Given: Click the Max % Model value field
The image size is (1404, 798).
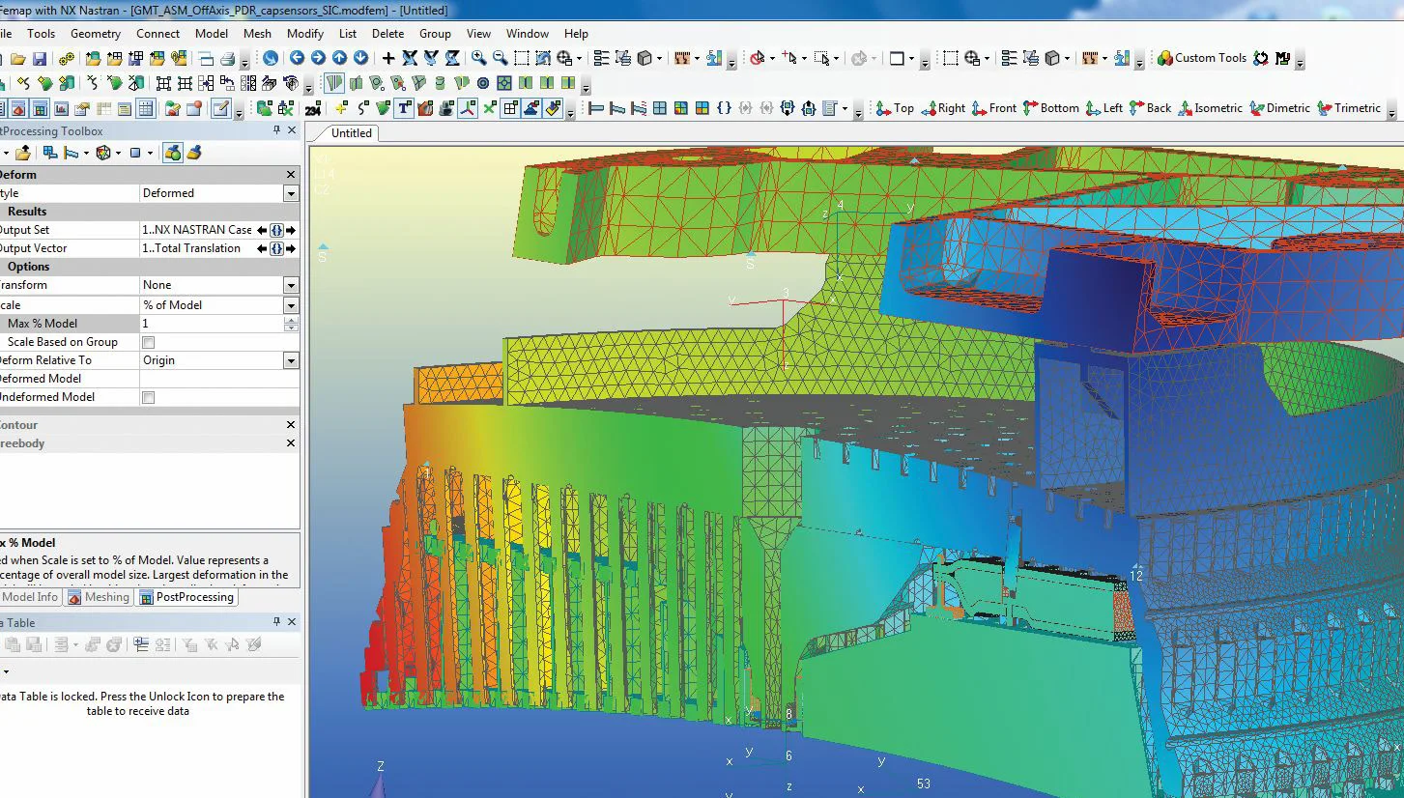Looking at the screenshot, I should click(x=212, y=324).
